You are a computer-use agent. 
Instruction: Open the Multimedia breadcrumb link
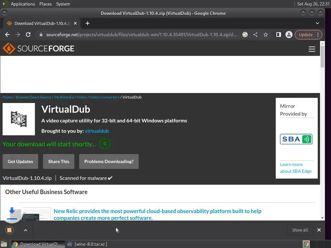(x=64, y=97)
